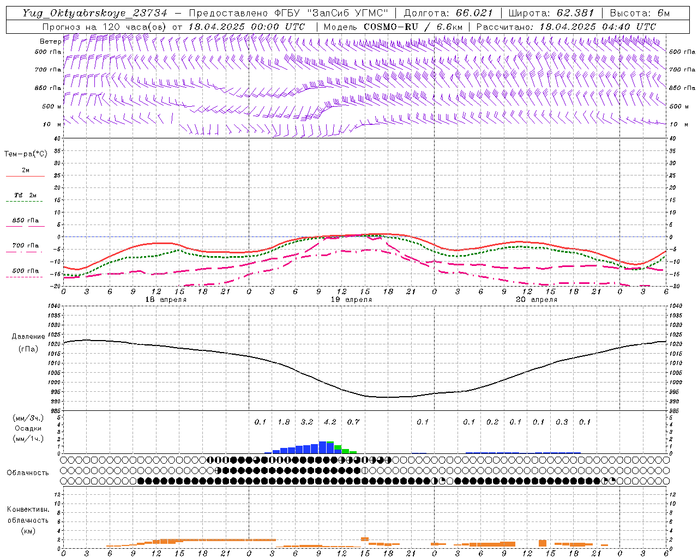
Task: Click the Td 2м legend entry
Action: tap(25, 195)
